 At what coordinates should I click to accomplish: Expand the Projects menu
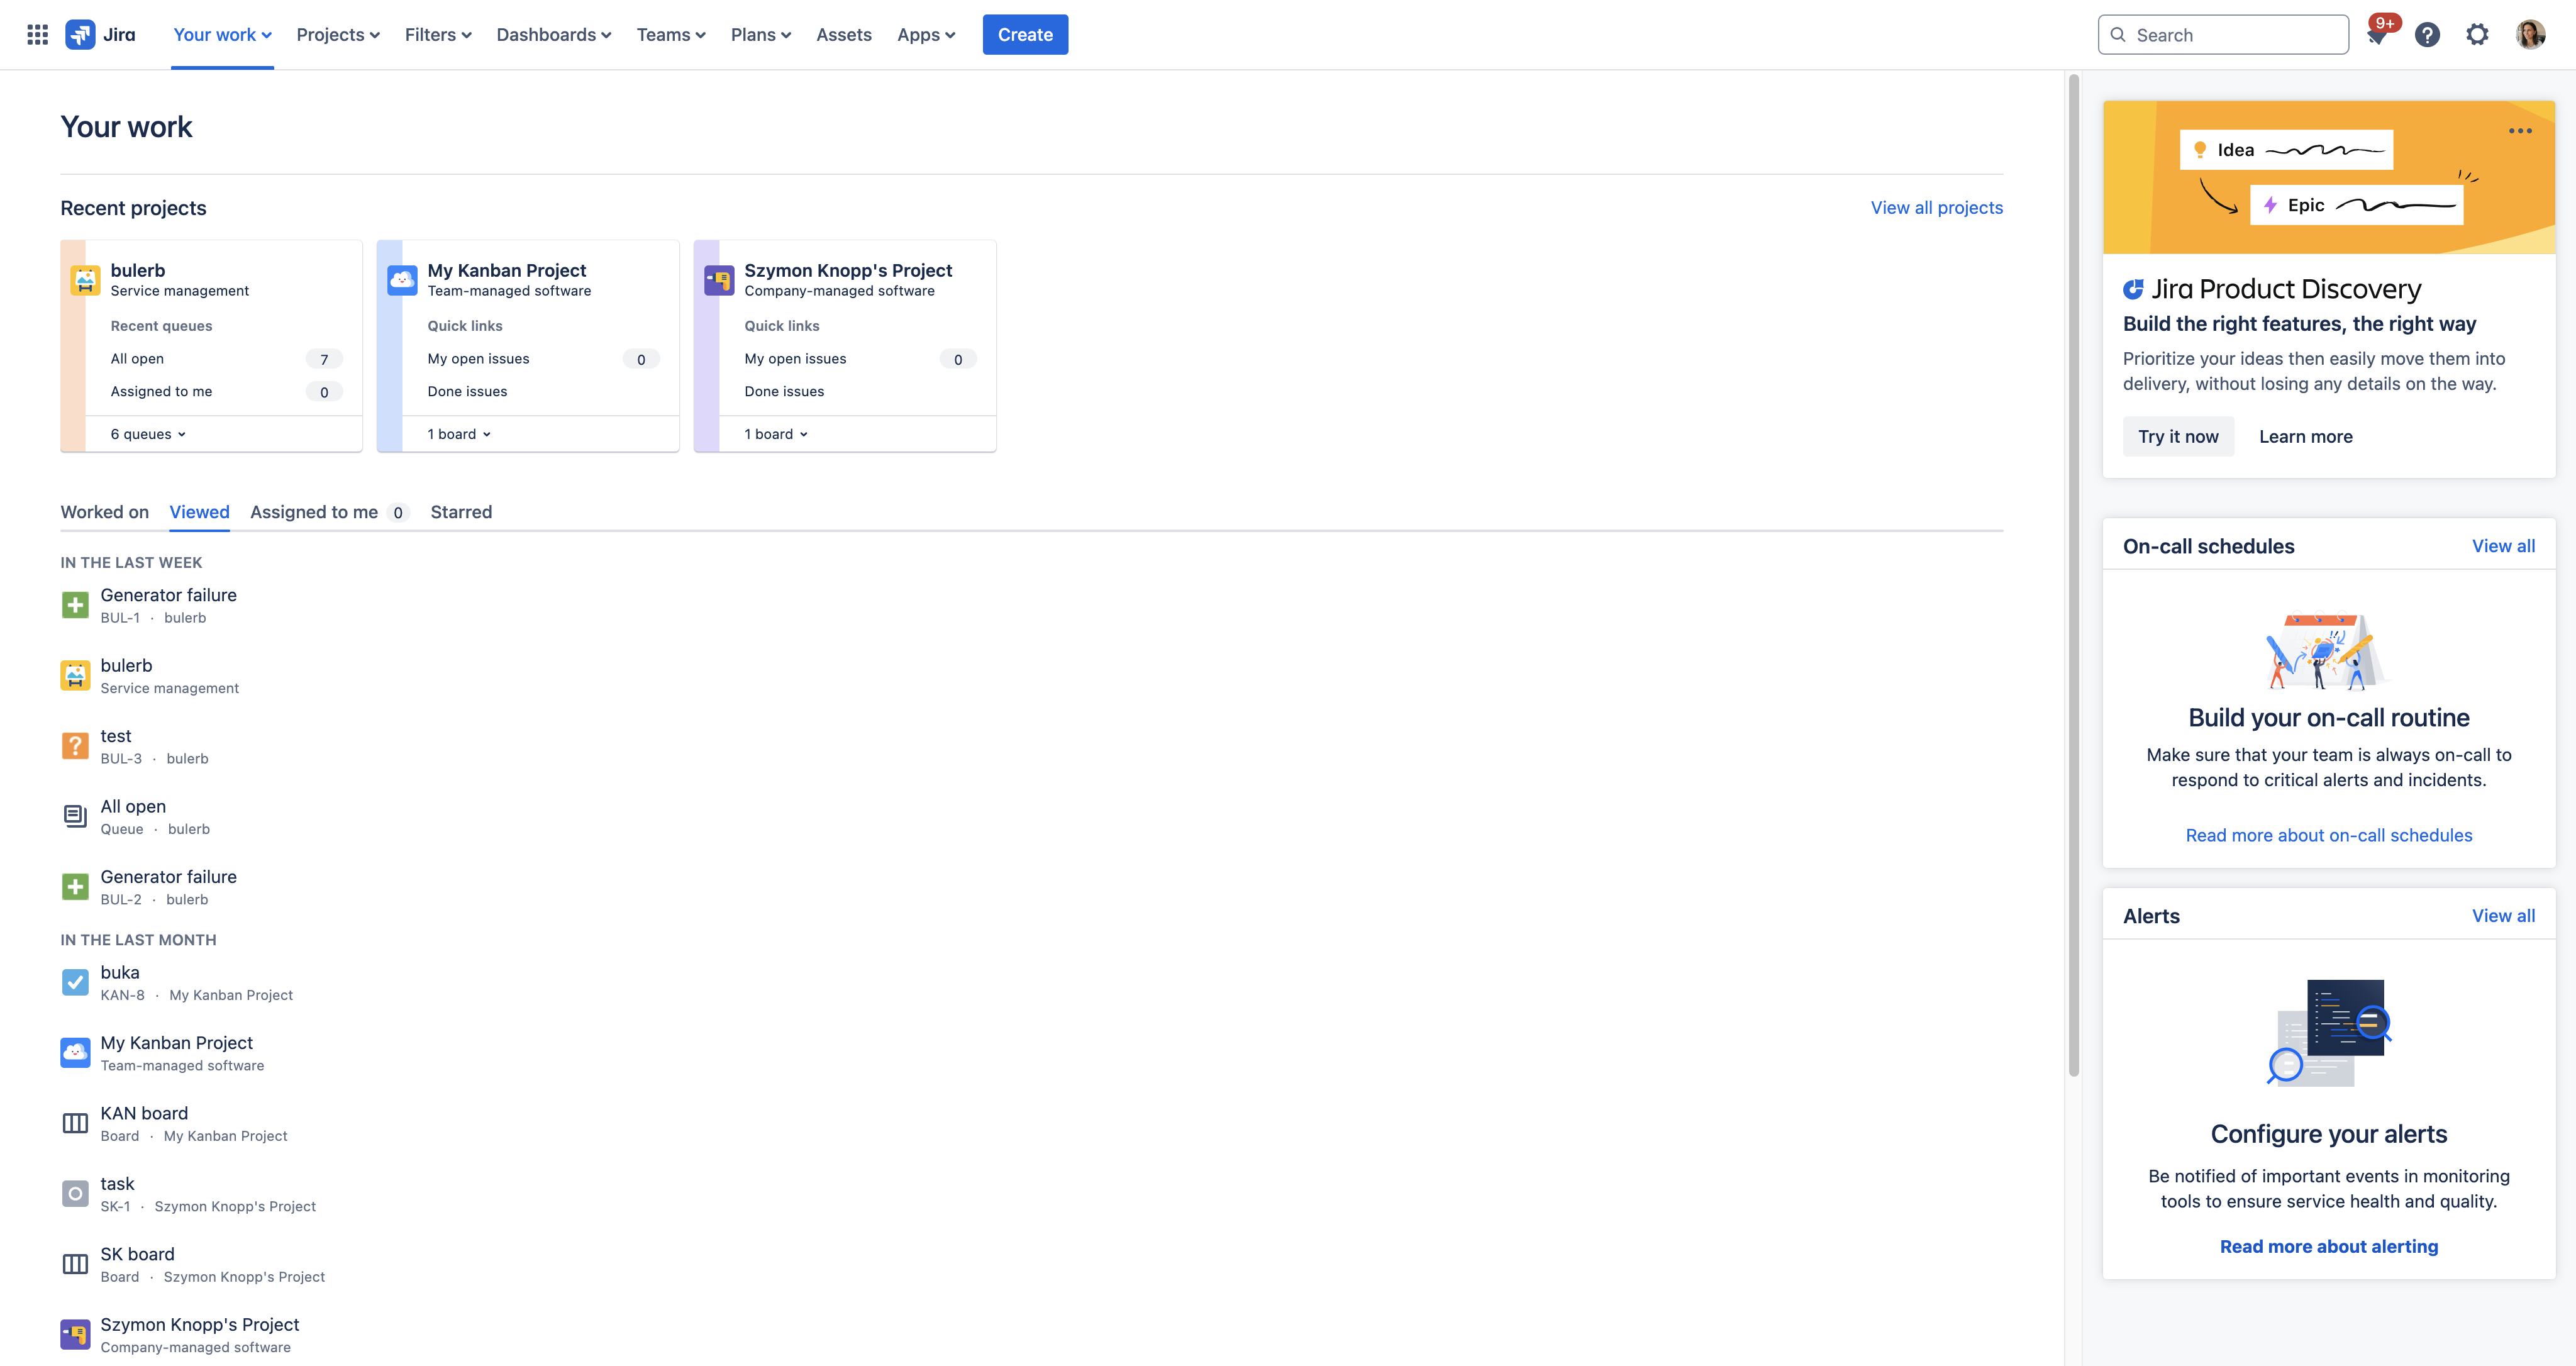coord(338,35)
